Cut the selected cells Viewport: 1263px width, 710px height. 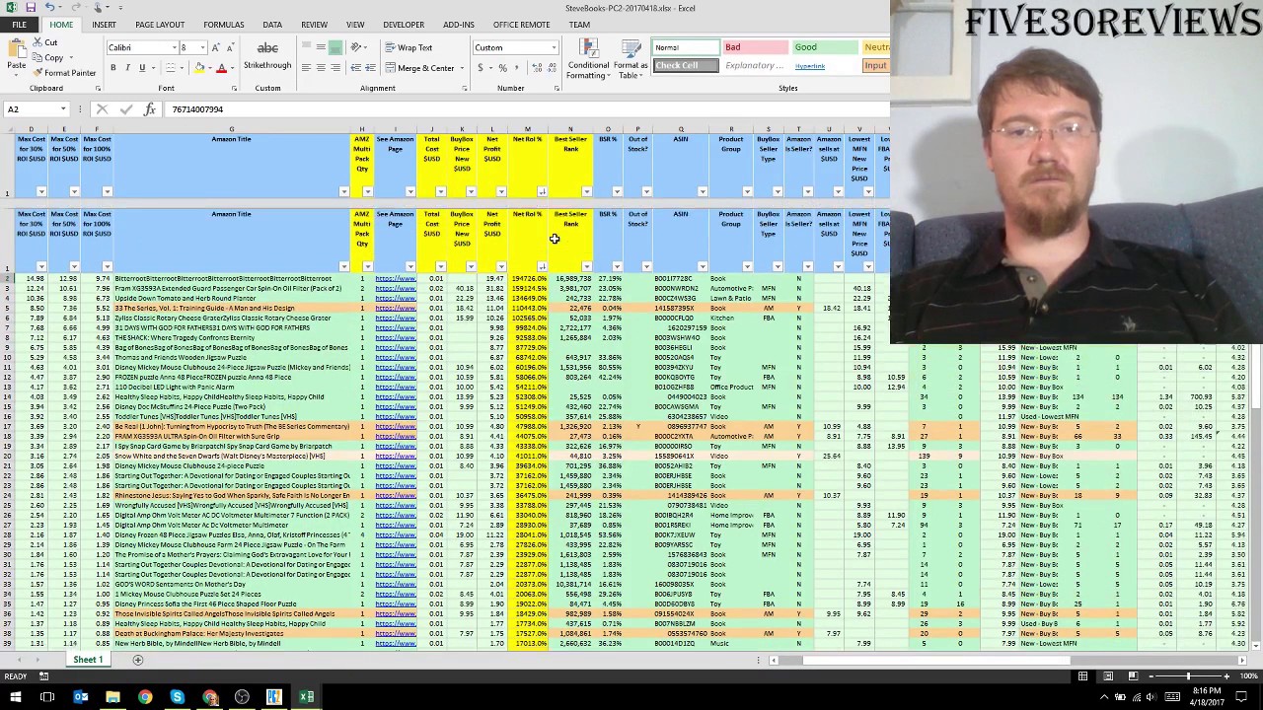point(45,42)
